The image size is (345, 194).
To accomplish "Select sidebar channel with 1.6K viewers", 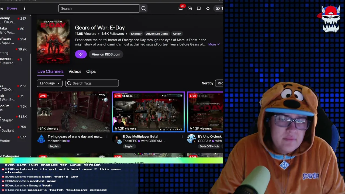I will point(13,108).
